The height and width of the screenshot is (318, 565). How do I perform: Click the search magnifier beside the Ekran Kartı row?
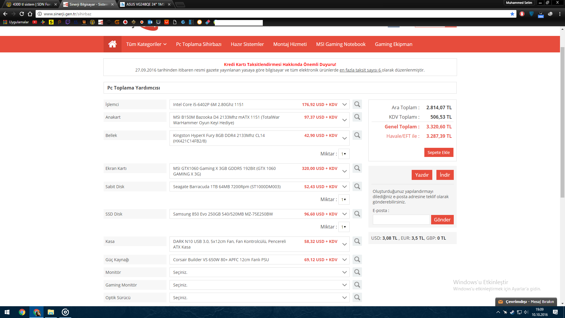point(357,168)
